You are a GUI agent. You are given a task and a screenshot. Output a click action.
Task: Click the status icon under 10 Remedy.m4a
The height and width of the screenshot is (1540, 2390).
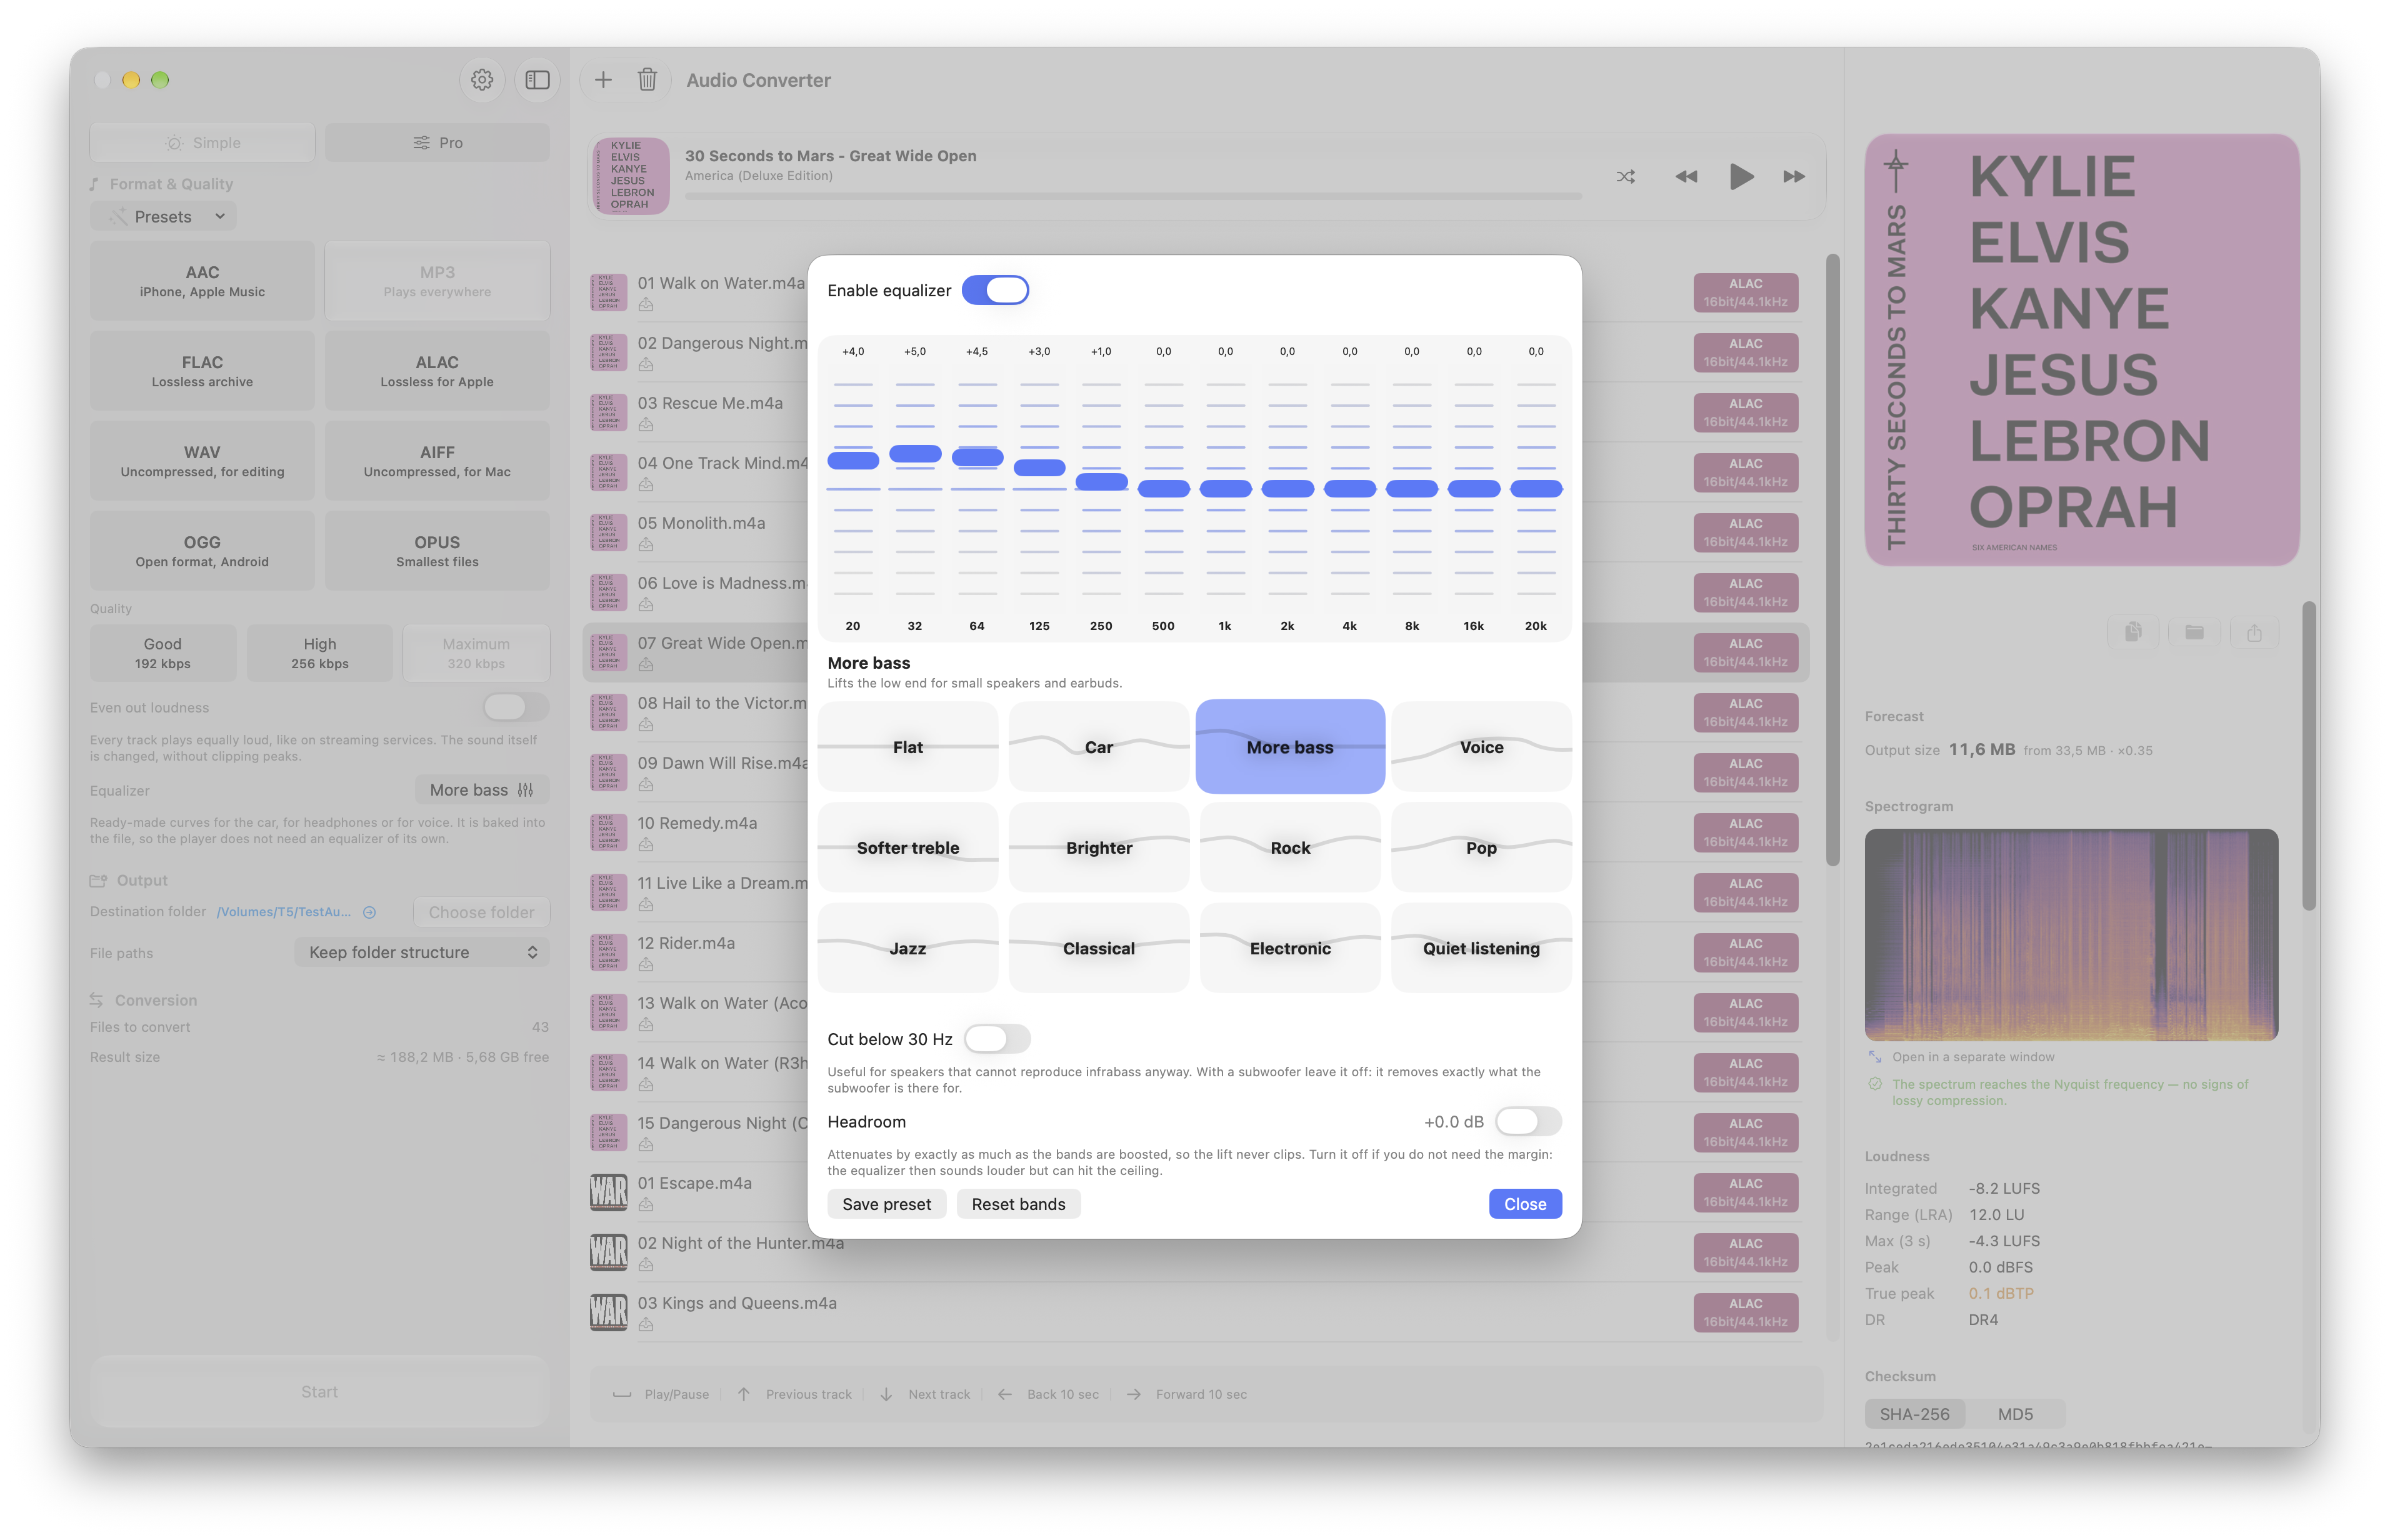(646, 845)
